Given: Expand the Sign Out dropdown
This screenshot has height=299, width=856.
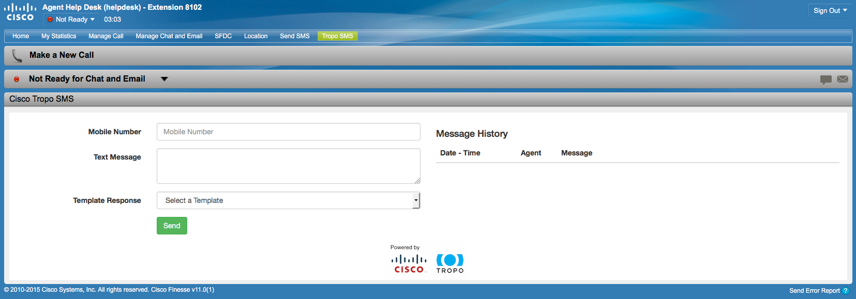Looking at the screenshot, I should 830,10.
